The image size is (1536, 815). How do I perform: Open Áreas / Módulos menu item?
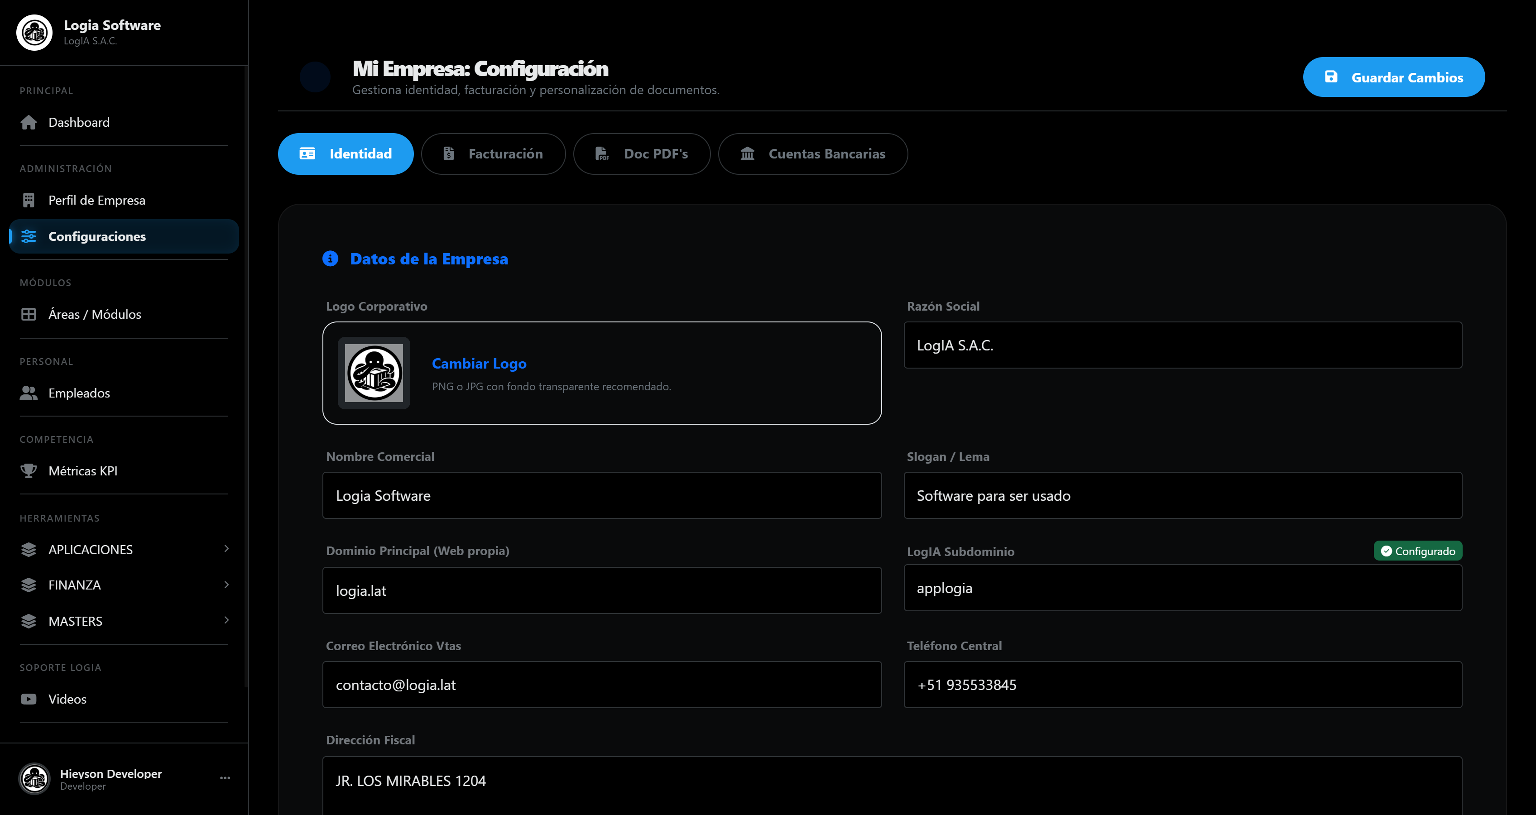pos(124,314)
